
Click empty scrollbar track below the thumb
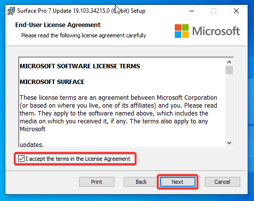229,107
